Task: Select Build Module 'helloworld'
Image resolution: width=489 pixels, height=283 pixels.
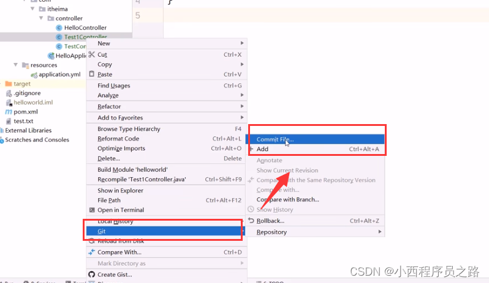Action: (x=167, y=169)
